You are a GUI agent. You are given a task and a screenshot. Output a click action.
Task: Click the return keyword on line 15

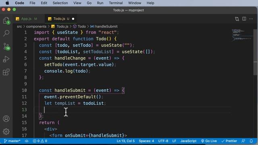[x=47, y=122]
